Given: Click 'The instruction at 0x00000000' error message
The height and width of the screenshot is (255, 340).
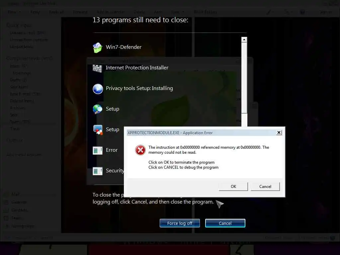Looking at the screenshot, I should click(x=209, y=150).
